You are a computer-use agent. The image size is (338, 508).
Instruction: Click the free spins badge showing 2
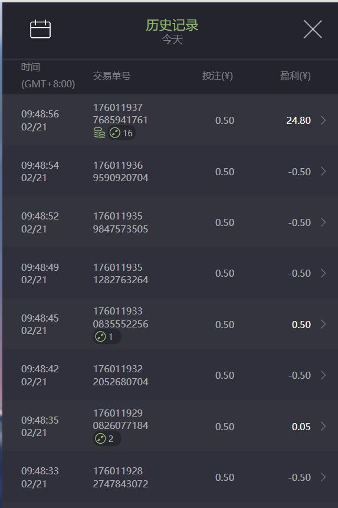107,438
